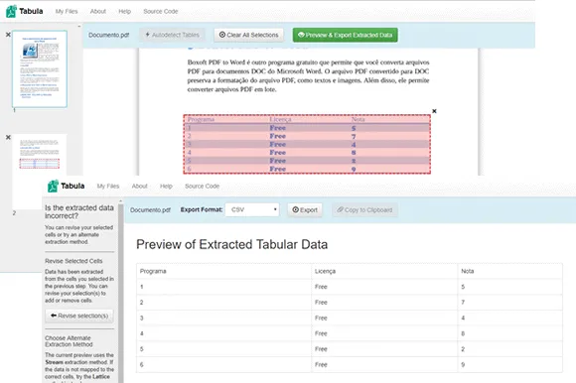Open Help in top window
Viewport: 576px width, 383px height.
(124, 11)
